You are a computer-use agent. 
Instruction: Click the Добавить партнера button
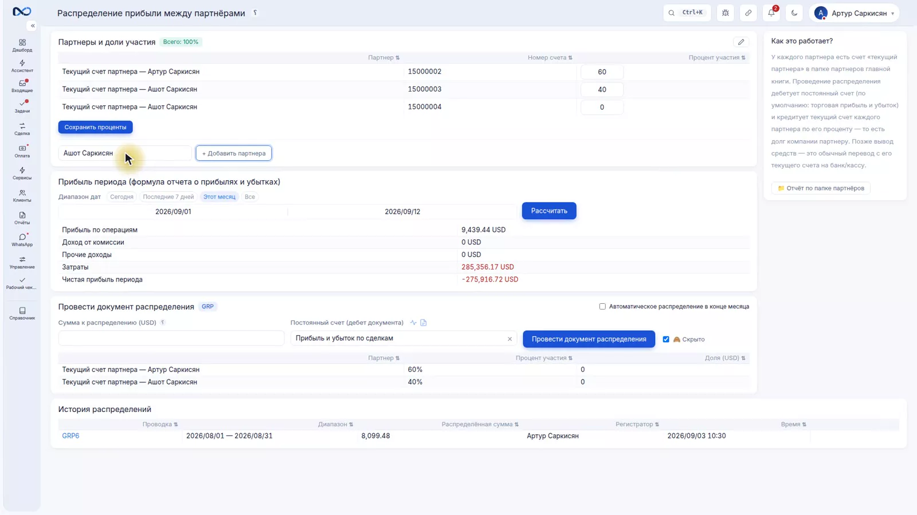(x=234, y=153)
